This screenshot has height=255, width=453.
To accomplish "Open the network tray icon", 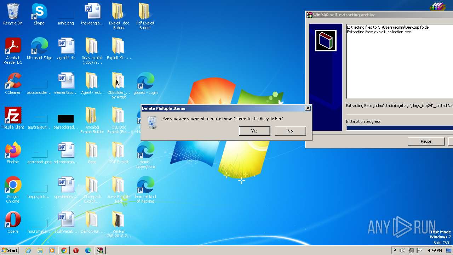I will (411, 250).
